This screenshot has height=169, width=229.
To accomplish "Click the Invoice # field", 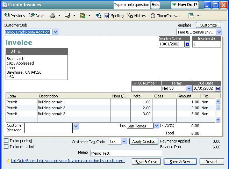I will coord(207,44).
